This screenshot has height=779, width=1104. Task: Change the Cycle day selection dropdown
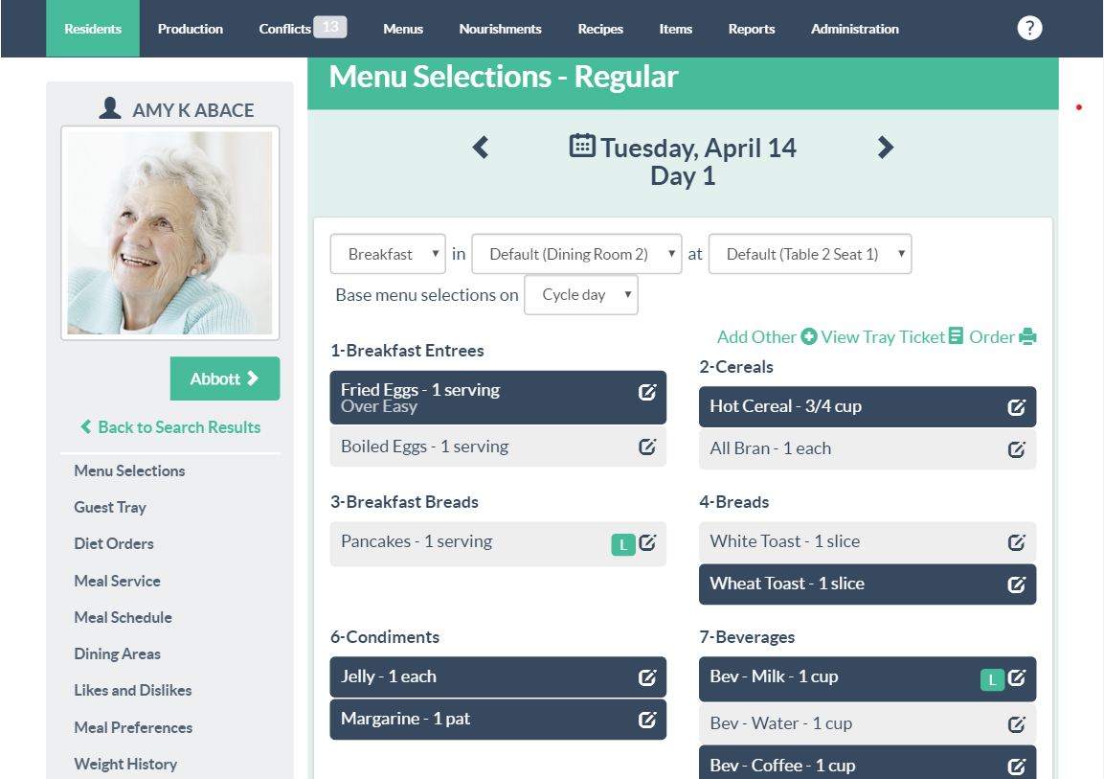click(x=580, y=294)
